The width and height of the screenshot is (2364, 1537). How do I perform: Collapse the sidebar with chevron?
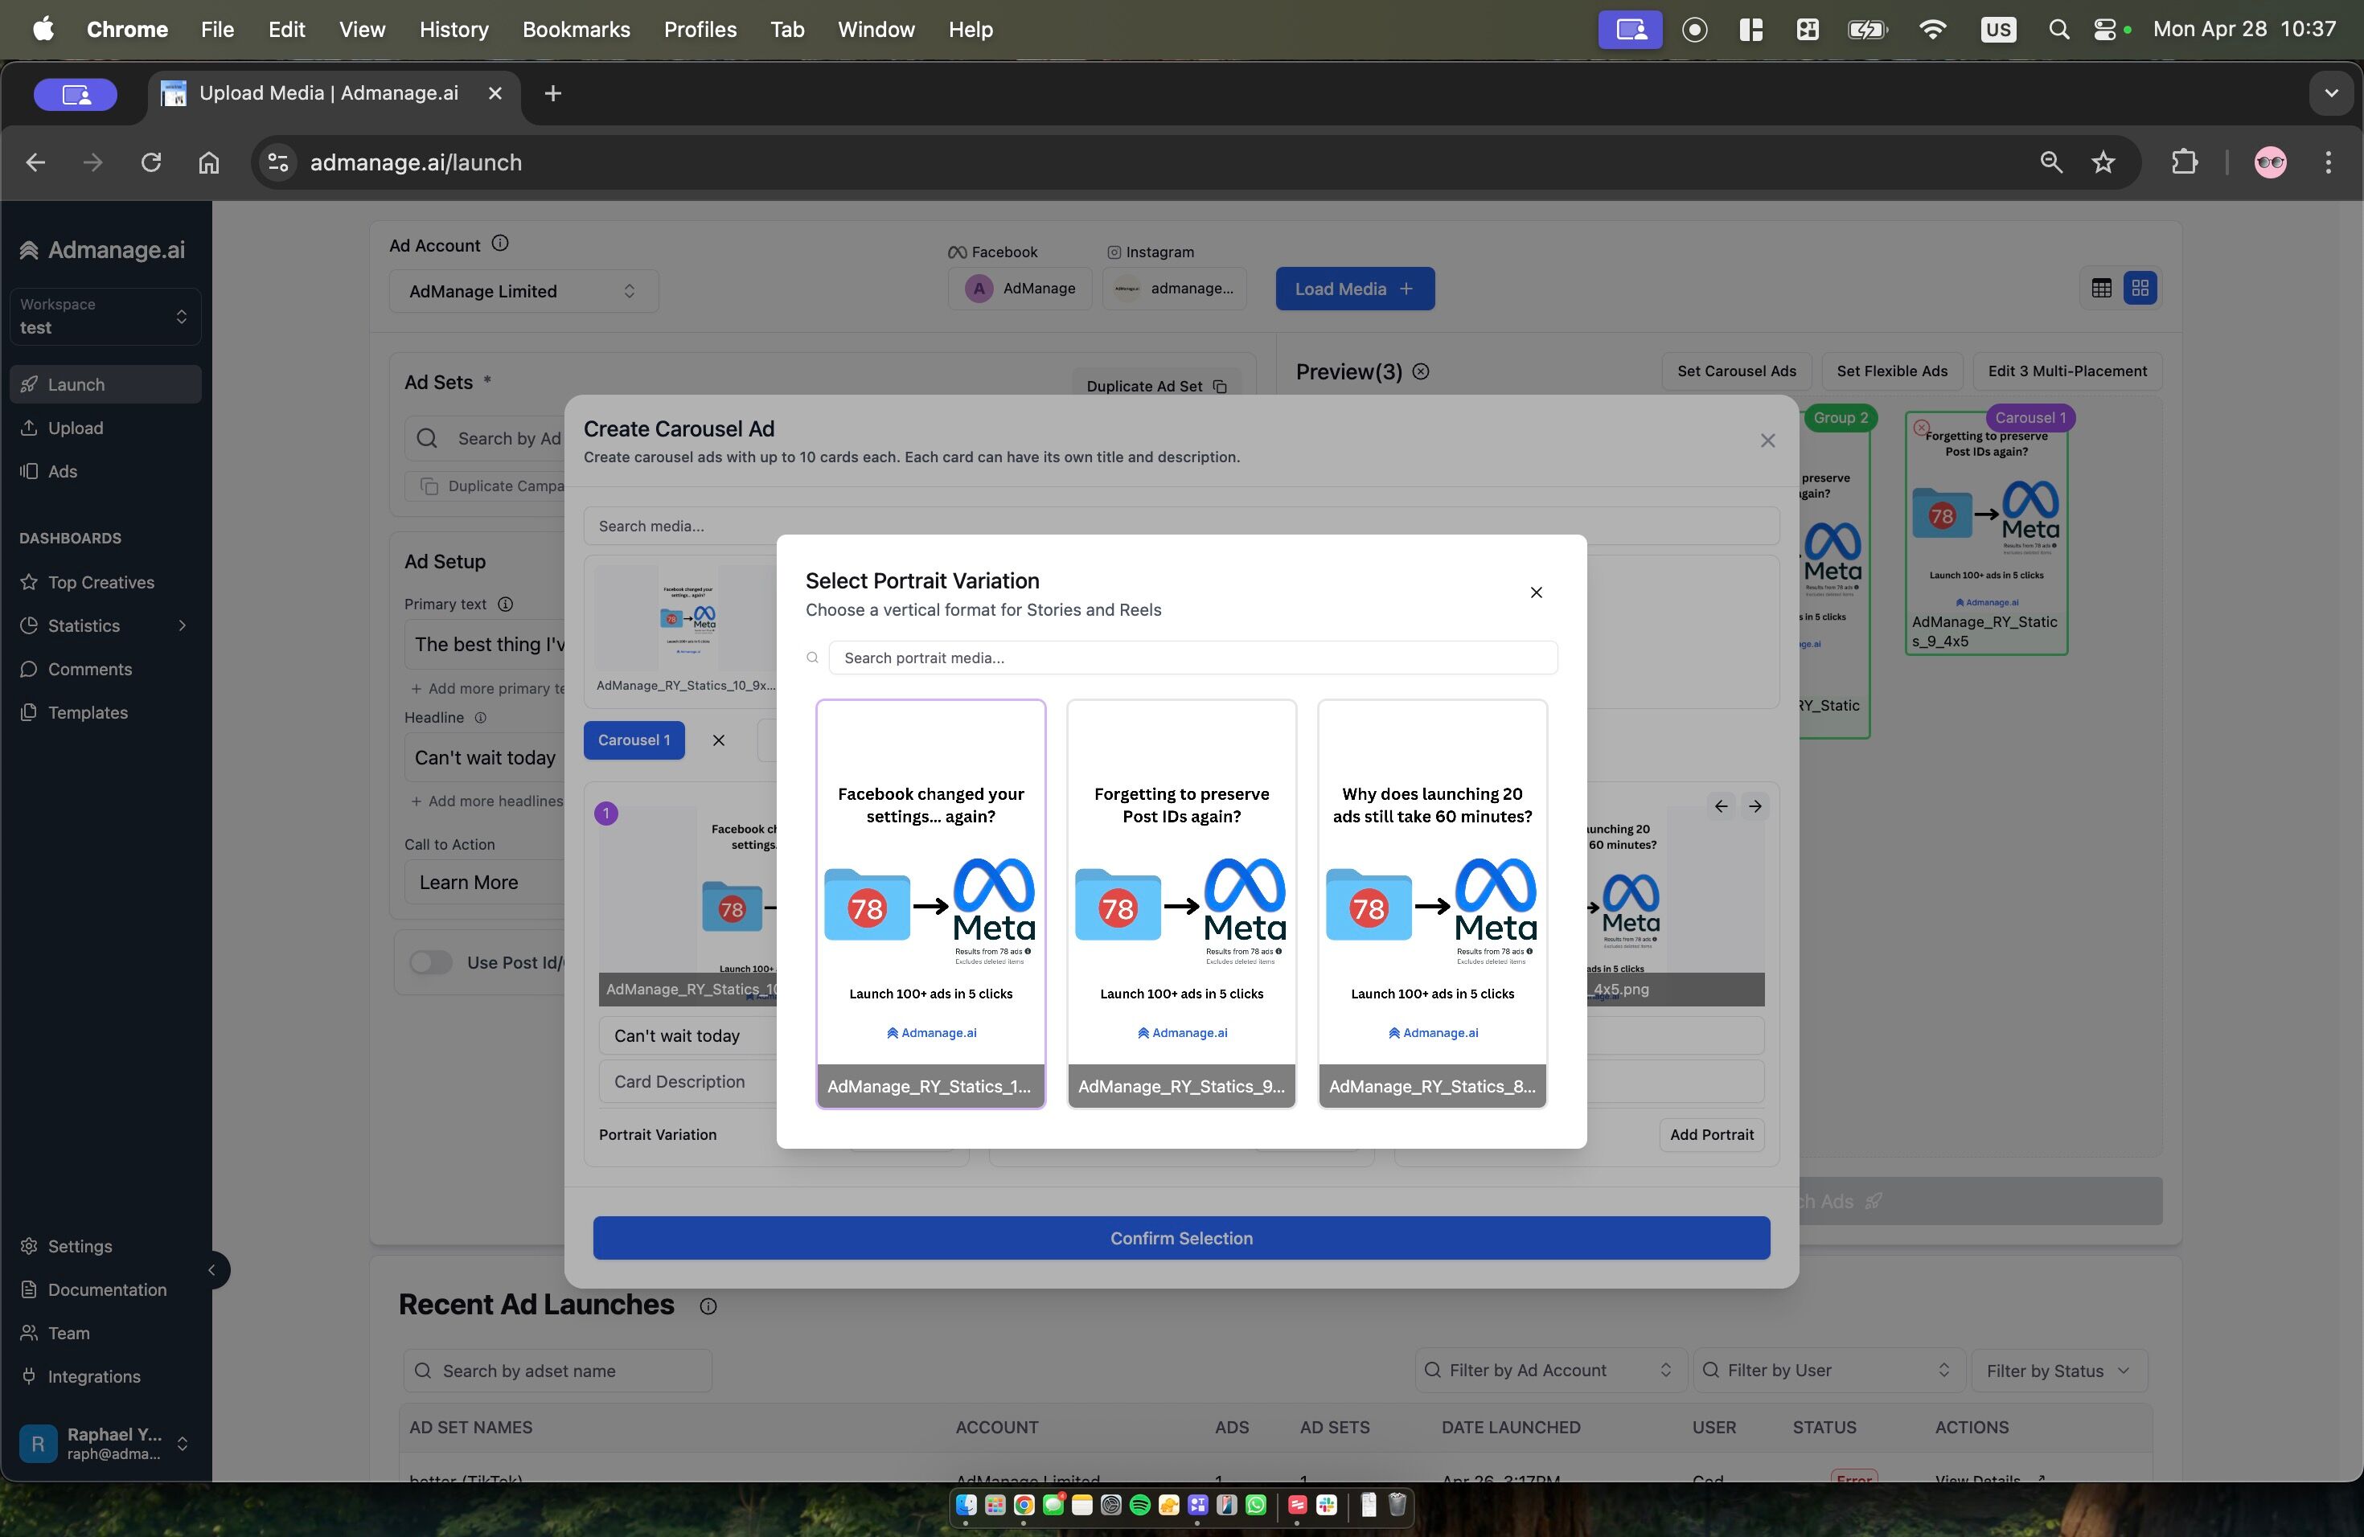point(211,1270)
